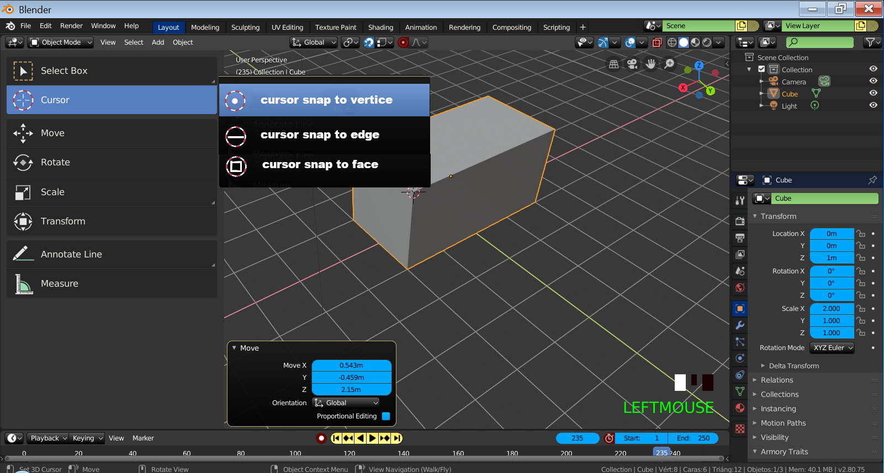Viewport: 884px width, 473px height.
Task: Switch to orthographic grid view icon
Action: pyautogui.click(x=613, y=64)
